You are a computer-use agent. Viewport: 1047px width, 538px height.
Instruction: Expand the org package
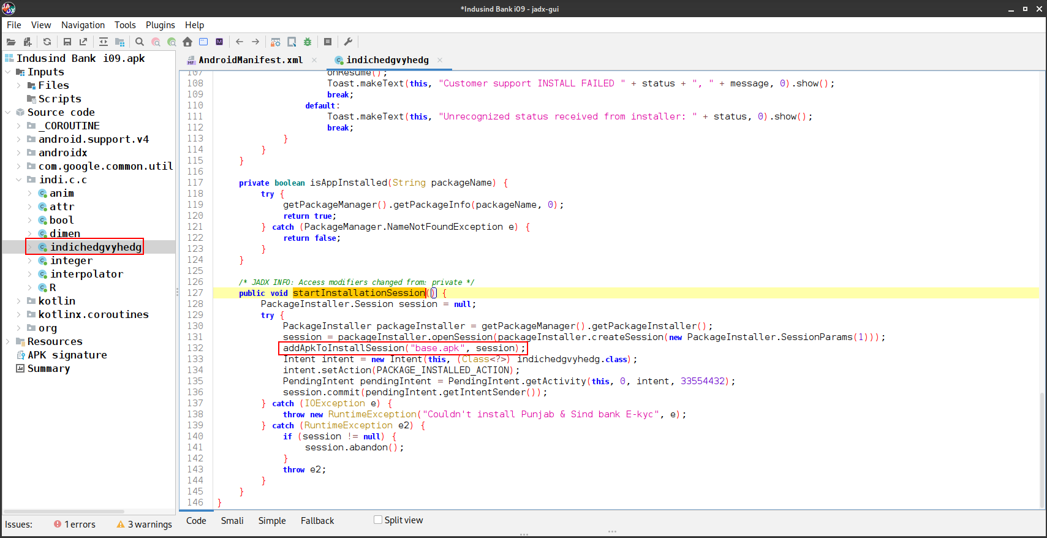click(x=19, y=328)
